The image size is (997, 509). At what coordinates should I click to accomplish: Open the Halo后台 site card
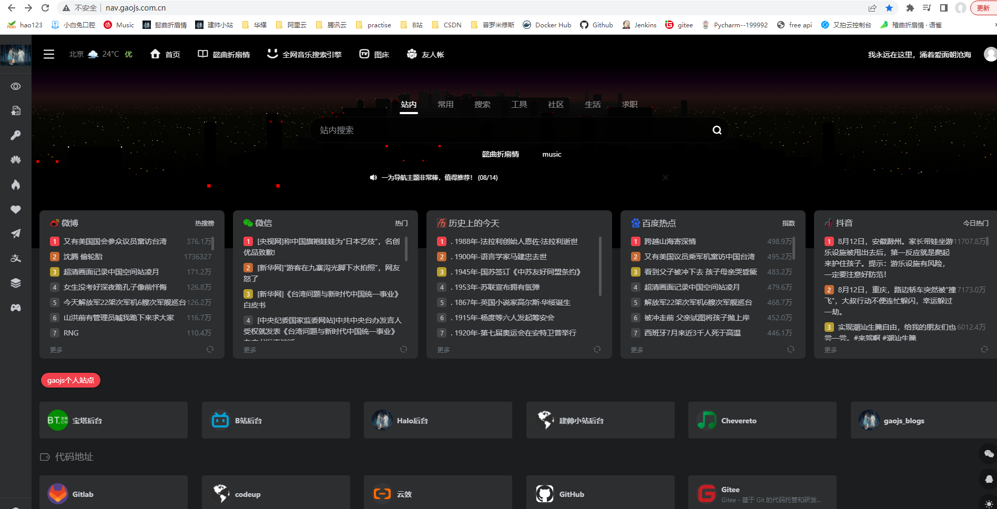point(438,420)
